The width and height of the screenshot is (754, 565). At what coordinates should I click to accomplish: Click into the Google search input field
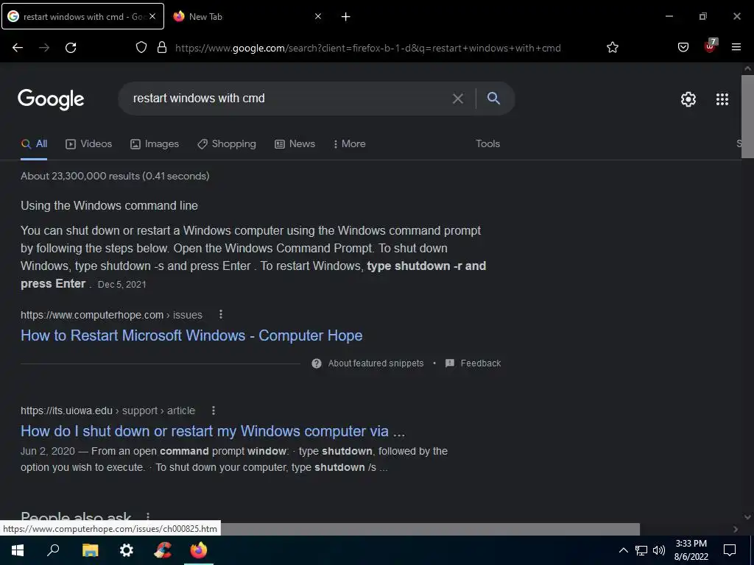(x=289, y=99)
